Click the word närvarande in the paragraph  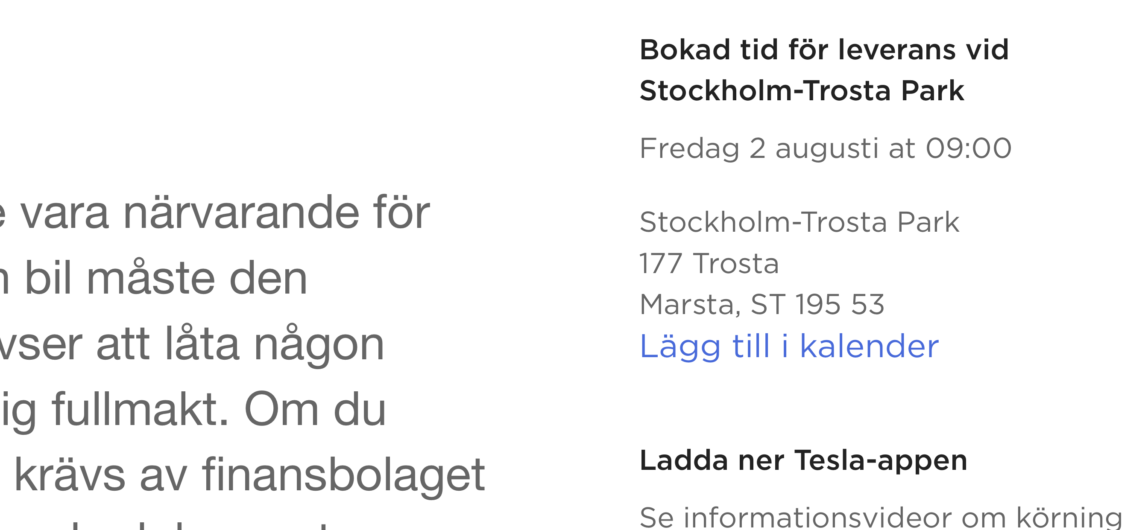point(240,213)
